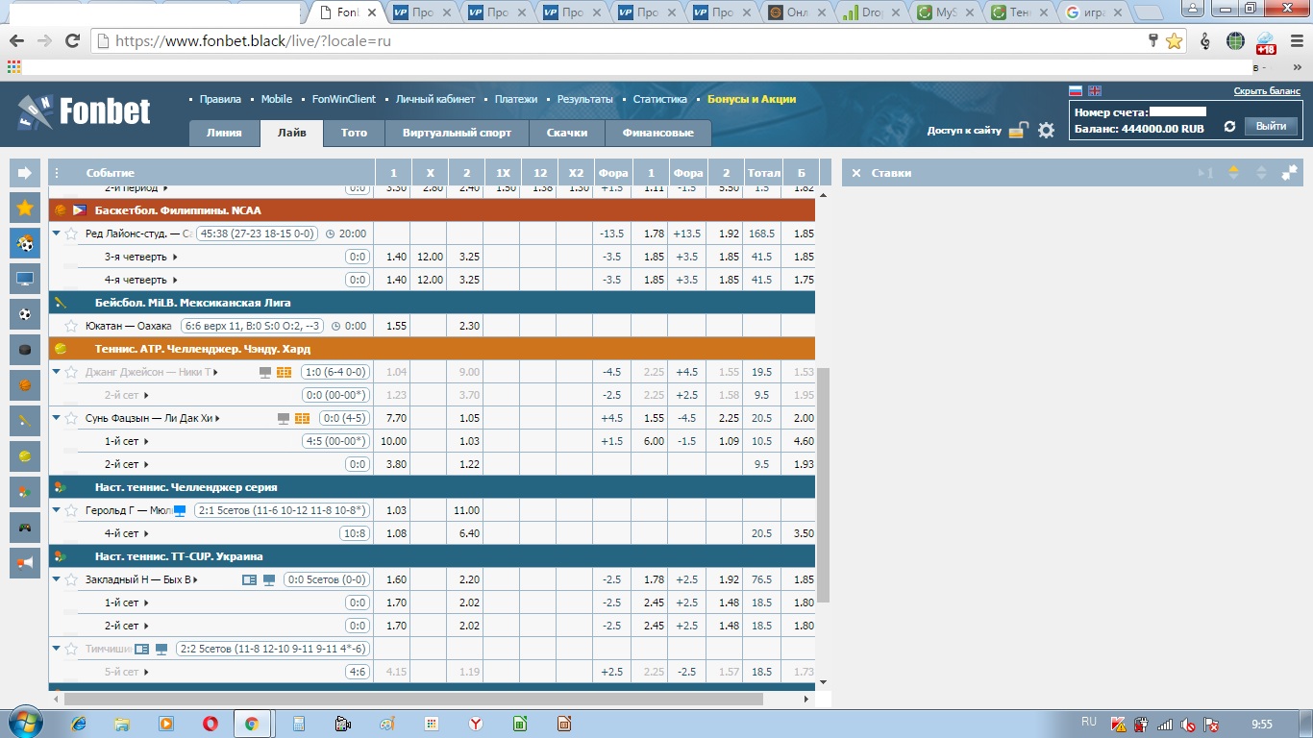Image resolution: width=1313 pixels, height=738 pixels.
Task: Filter by tennis ball icon in sidebar
Action: tap(25, 456)
